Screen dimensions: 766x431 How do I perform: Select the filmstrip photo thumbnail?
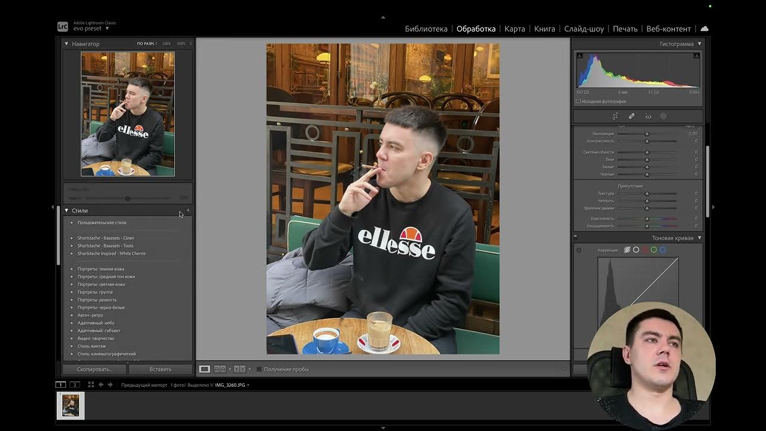coord(71,405)
